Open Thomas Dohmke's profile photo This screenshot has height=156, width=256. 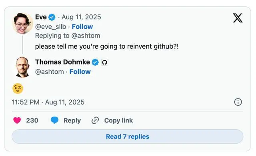[22, 67]
